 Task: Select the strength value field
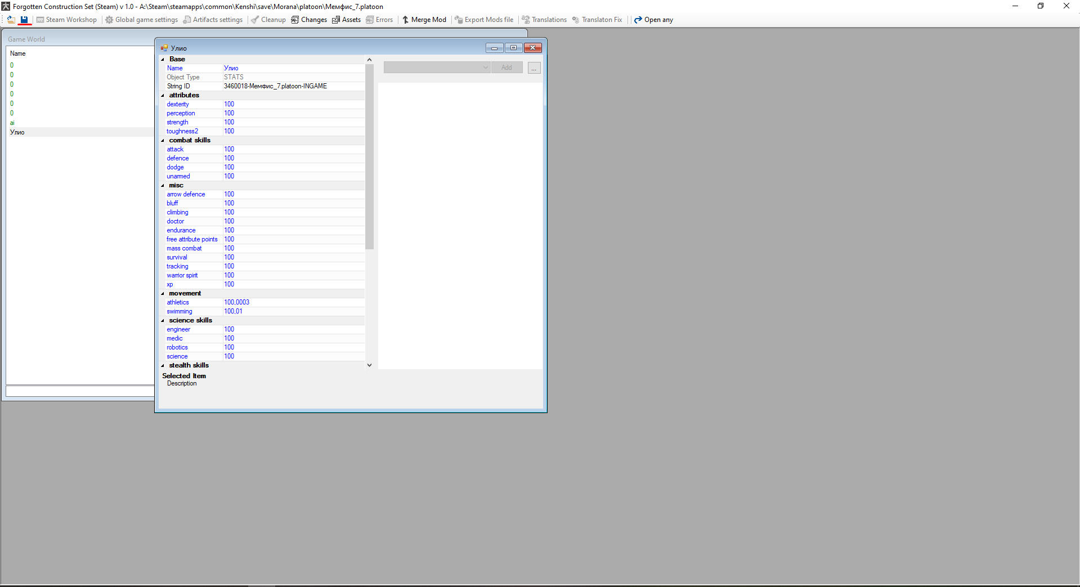point(293,122)
